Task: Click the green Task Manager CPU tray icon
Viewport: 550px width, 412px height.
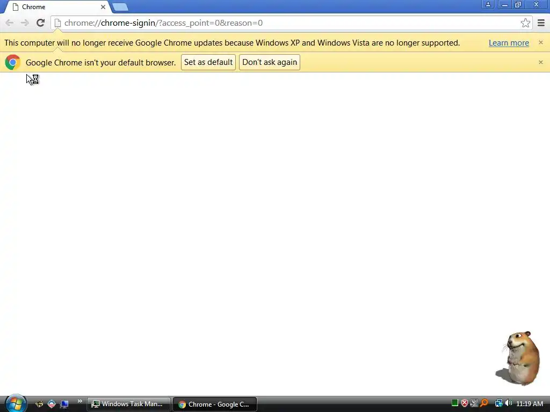Action: 455,403
